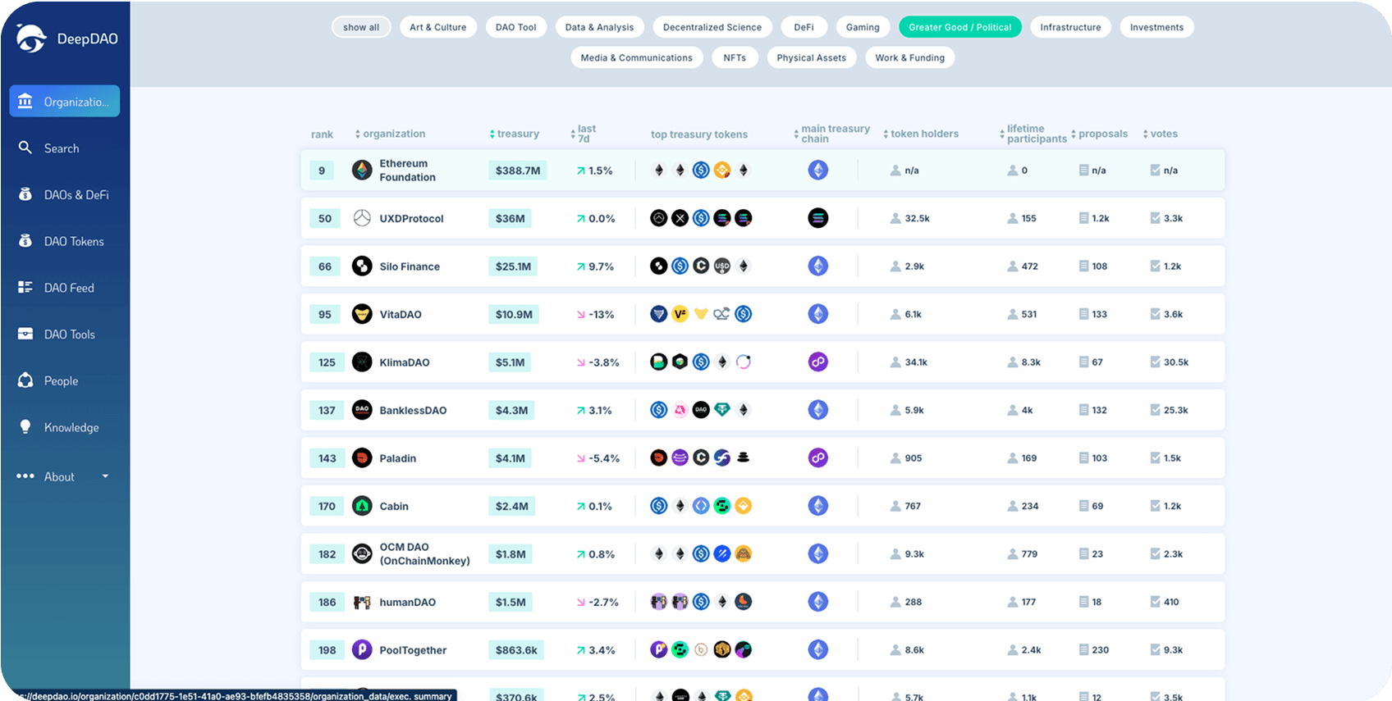Sort the table by treasury column
The height and width of the screenshot is (701, 1392).
514,134
